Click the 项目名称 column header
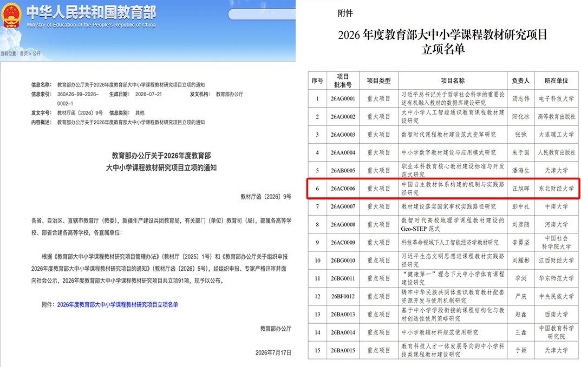Viewport: 581px width, 367px height. pyautogui.click(x=453, y=81)
